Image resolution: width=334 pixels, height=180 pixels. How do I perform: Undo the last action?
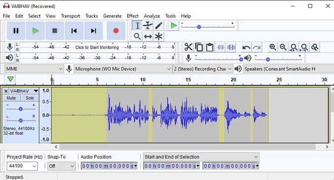[x=246, y=47]
